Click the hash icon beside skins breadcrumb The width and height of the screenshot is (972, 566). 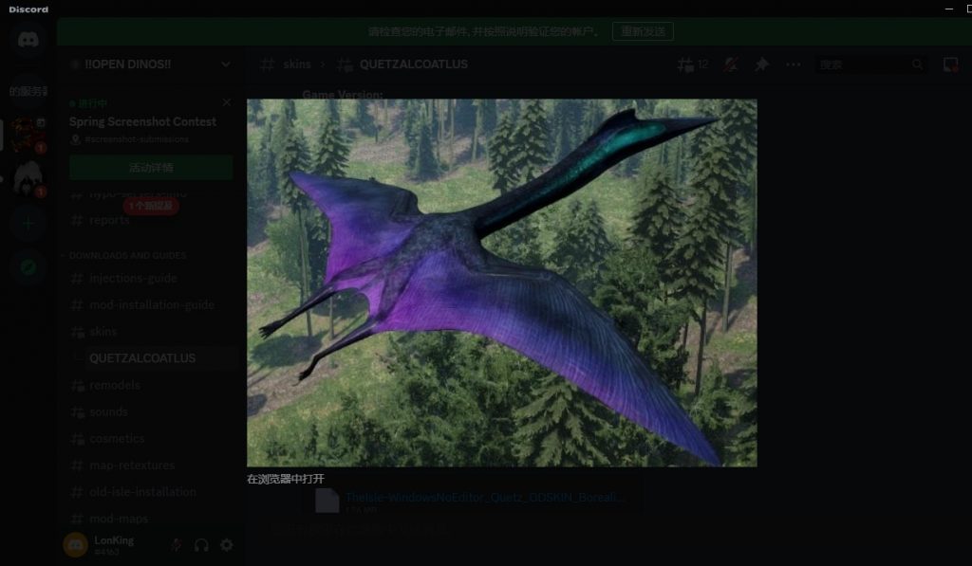[x=268, y=64]
